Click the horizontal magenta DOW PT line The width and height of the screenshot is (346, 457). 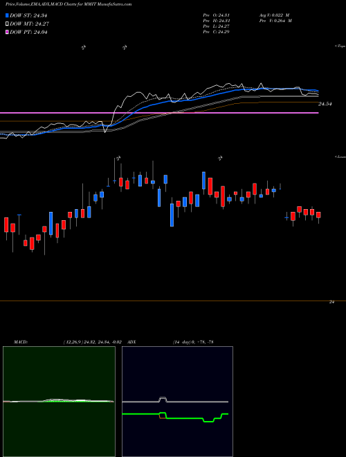(x=159, y=113)
